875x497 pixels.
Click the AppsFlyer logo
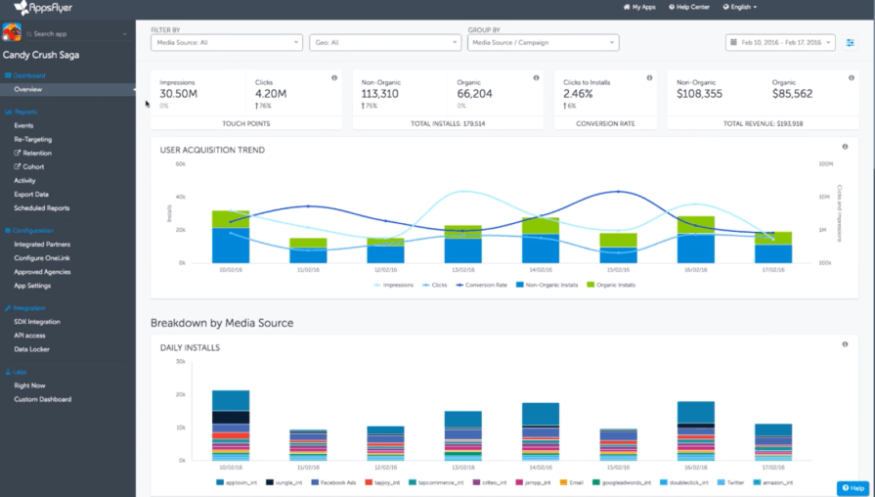point(43,8)
